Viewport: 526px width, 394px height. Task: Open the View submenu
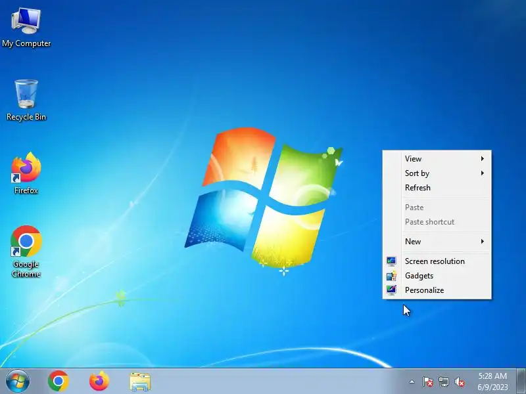pos(437,158)
